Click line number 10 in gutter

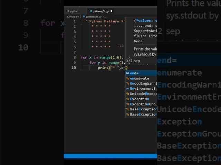click(74, 68)
